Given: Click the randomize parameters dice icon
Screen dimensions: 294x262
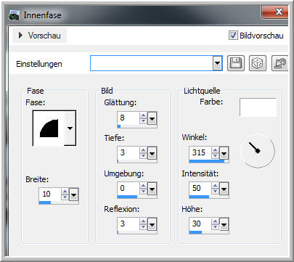Looking at the screenshot, I should (258, 63).
